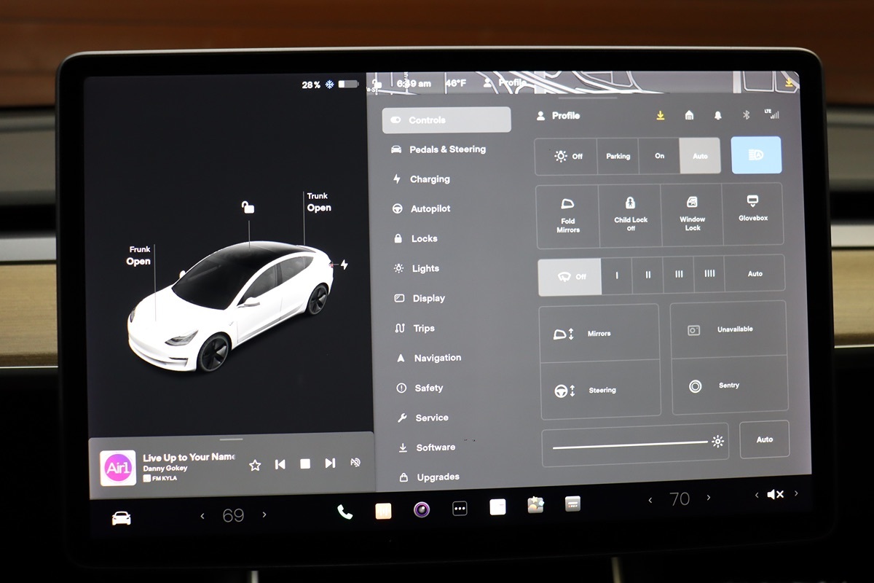Turn off Child Lock
Viewport: 874px width, 583px height.
point(630,215)
